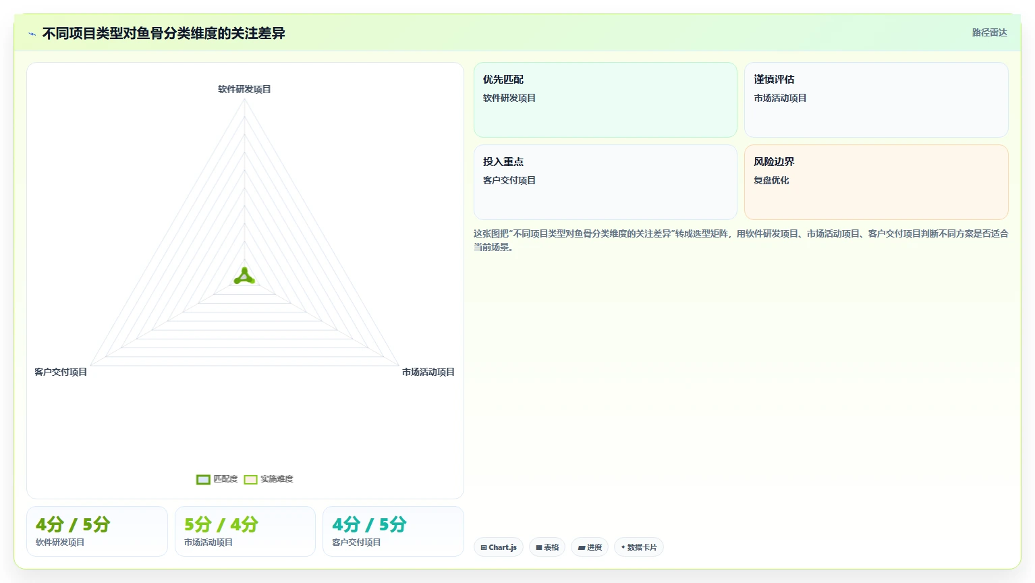Open the 4分 / 5分 客户交付项目 score card
This screenshot has width=1035, height=583.
[393, 532]
